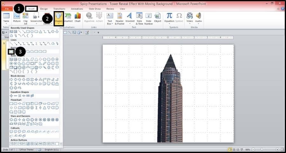Select the Cloud Callout shape
Viewport: 286px width, 153px height.
pyautogui.click(x=24, y=132)
